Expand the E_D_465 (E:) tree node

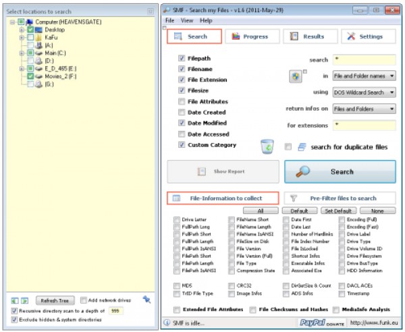(x=22, y=69)
